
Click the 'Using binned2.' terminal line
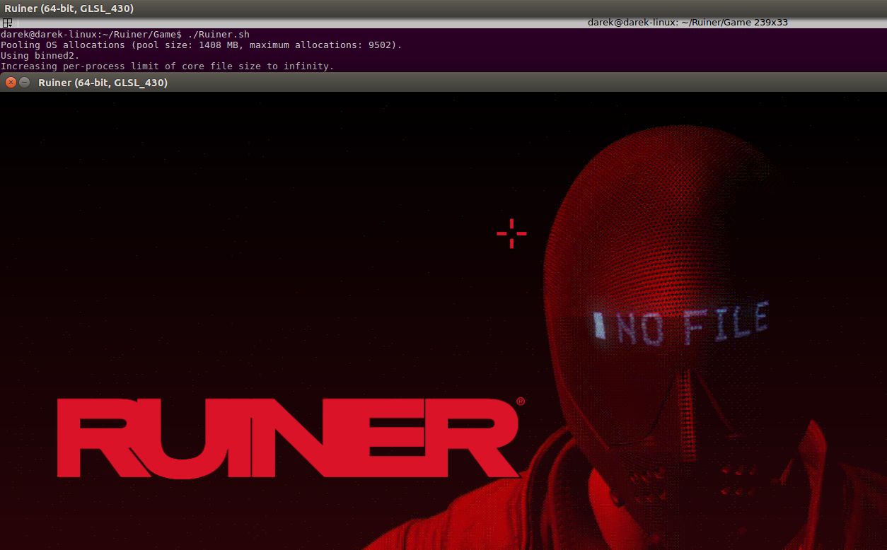click(x=40, y=56)
